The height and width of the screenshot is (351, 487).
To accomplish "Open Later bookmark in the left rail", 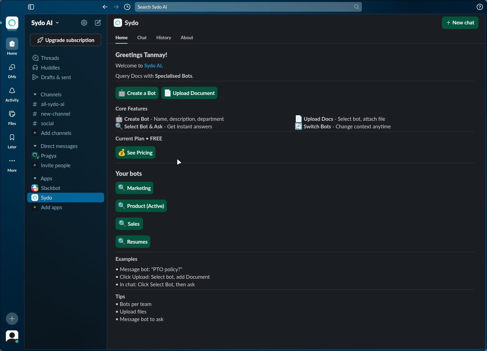I will (x=12, y=141).
